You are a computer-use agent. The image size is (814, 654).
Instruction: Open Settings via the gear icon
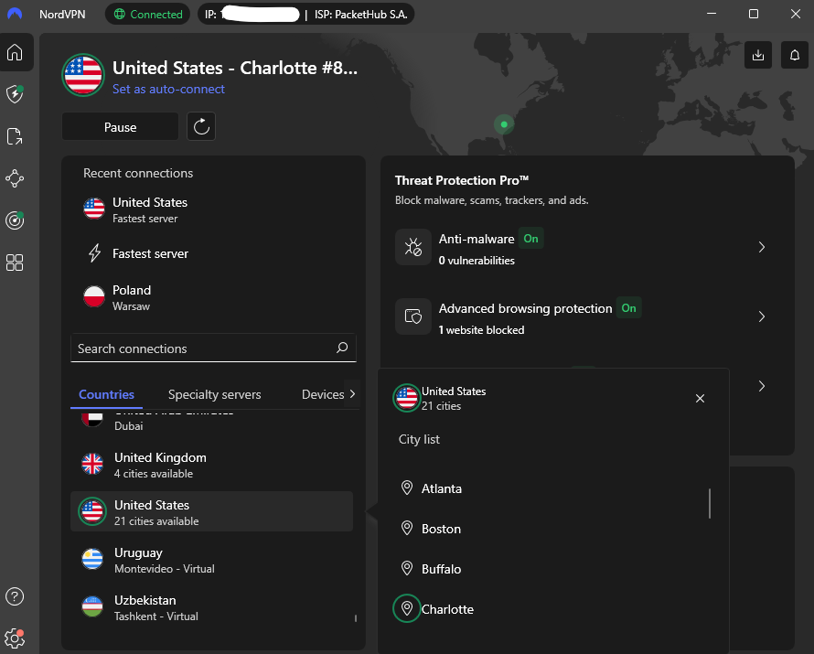(16, 638)
